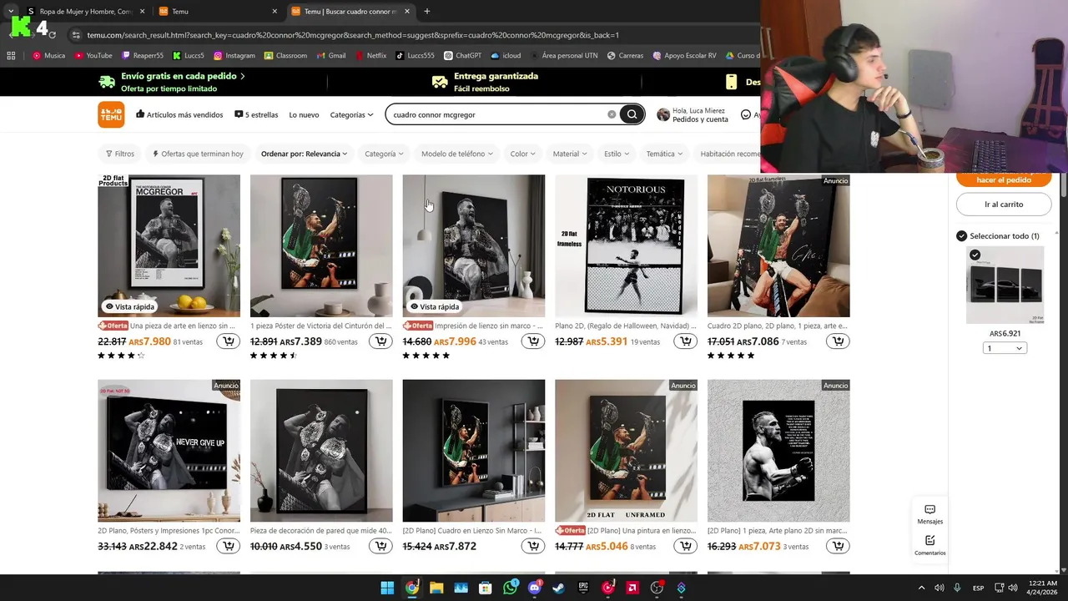Image resolution: width=1068 pixels, height=601 pixels.
Task: Add the ARS7.389 poster to cart
Action: 380,341
